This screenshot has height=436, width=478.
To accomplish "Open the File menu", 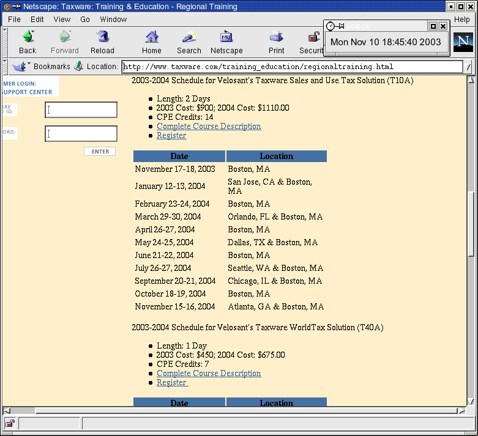I will click(14, 20).
